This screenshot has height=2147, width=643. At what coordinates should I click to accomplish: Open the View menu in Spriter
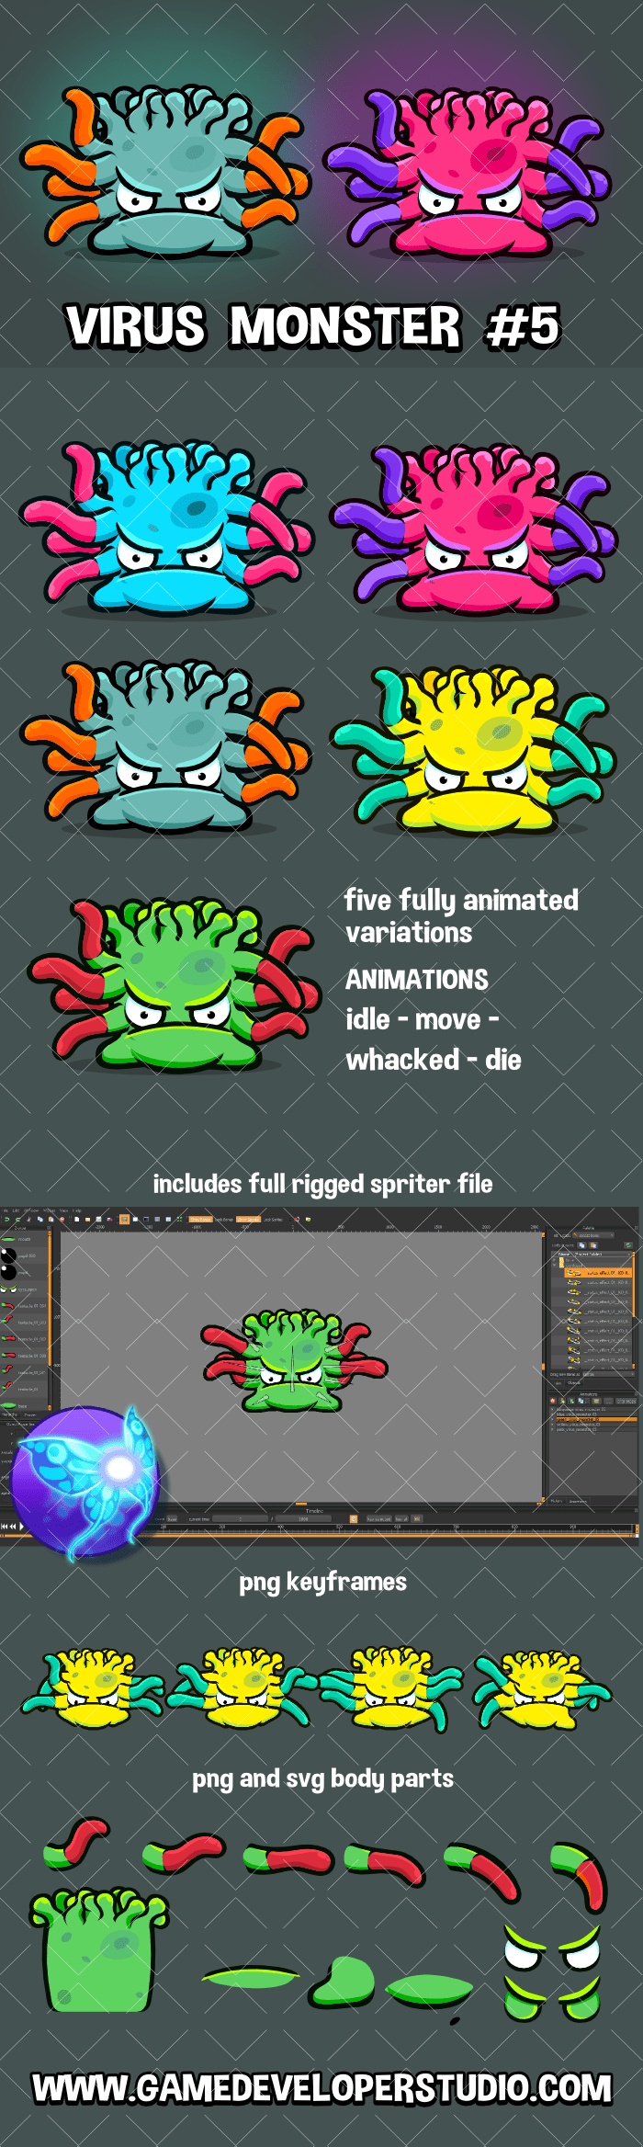tap(63, 1210)
